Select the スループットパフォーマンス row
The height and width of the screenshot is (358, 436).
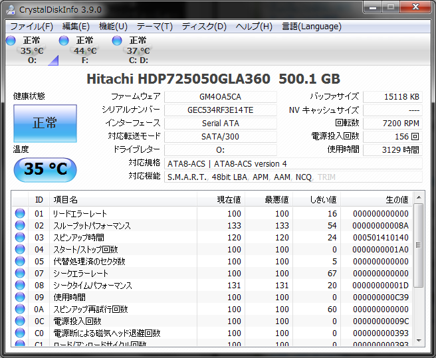(x=212, y=225)
